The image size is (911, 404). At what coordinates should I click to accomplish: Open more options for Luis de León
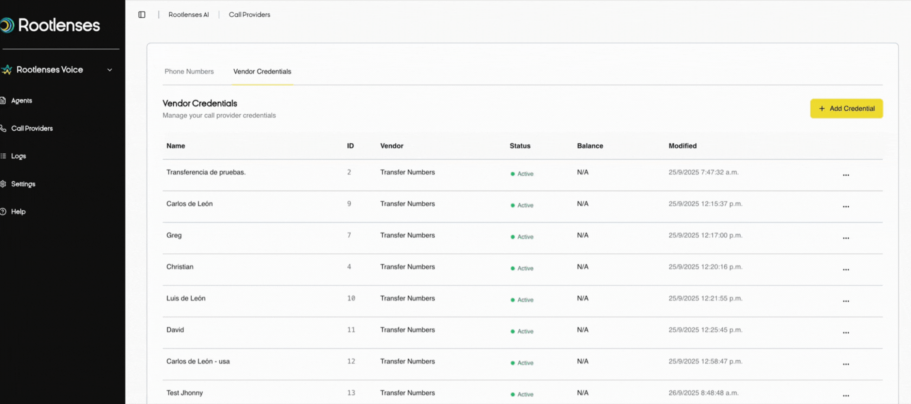coord(846,301)
